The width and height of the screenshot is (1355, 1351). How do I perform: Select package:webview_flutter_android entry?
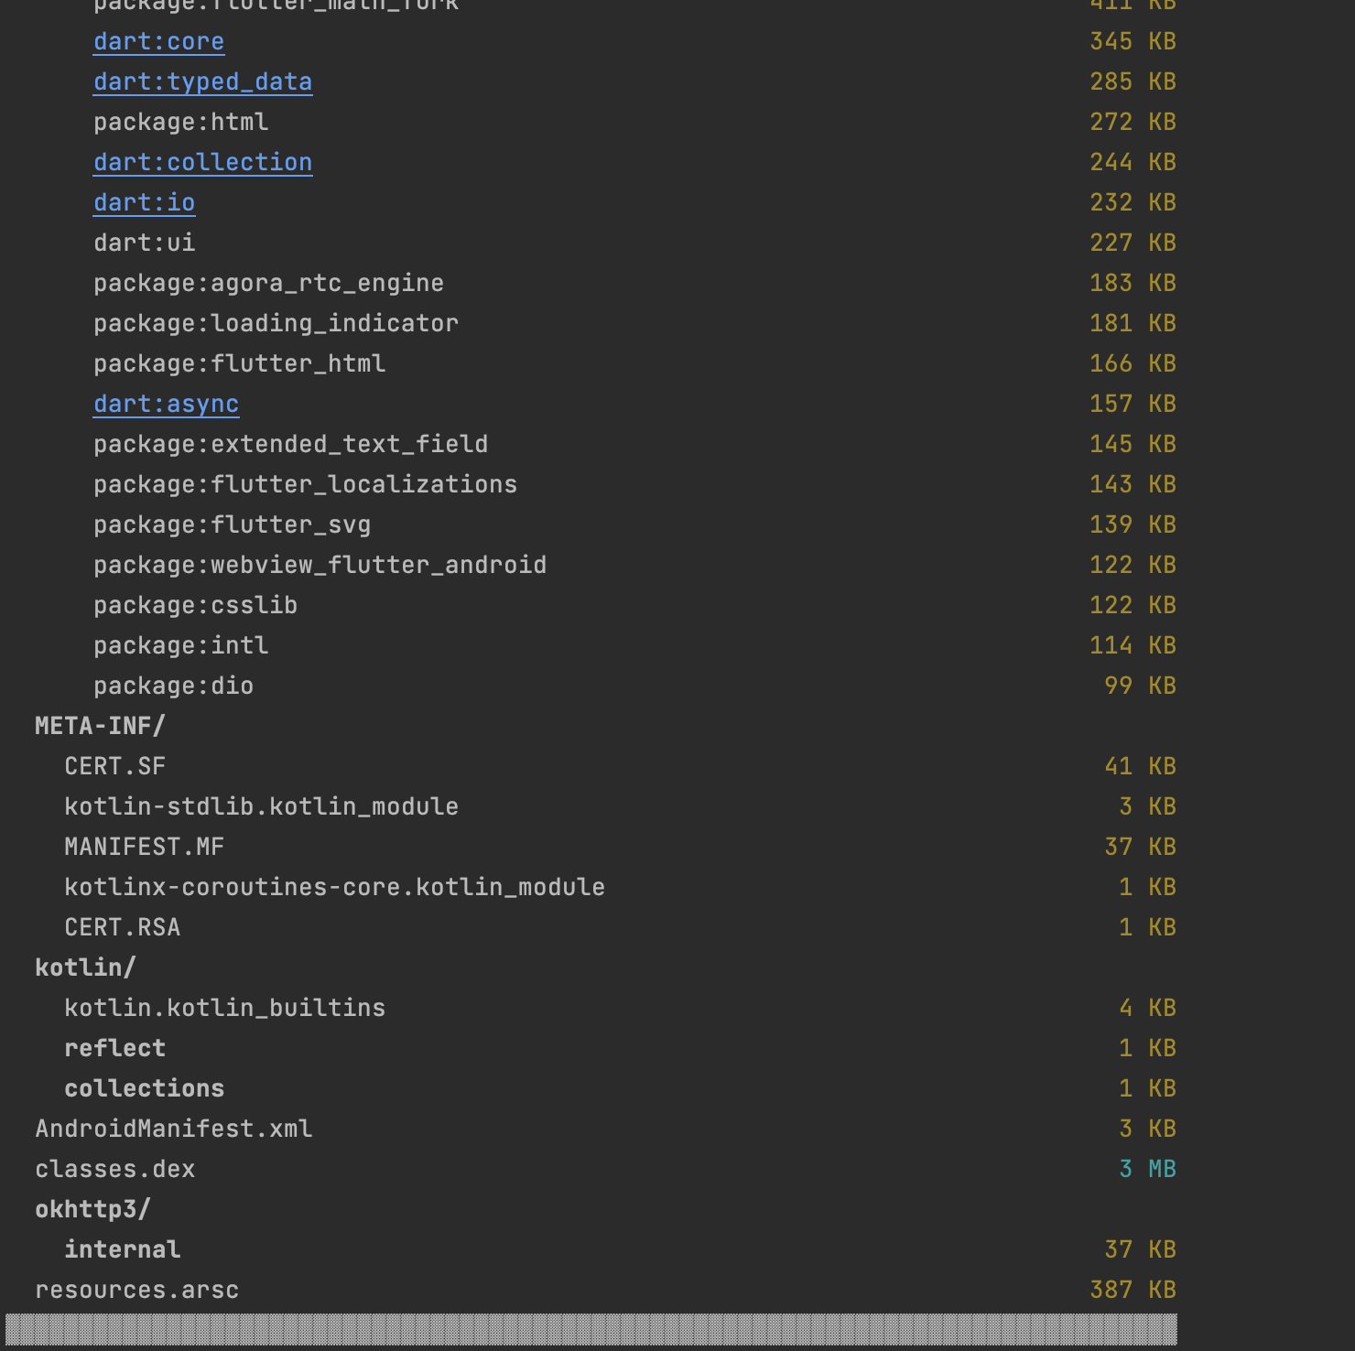(x=320, y=565)
